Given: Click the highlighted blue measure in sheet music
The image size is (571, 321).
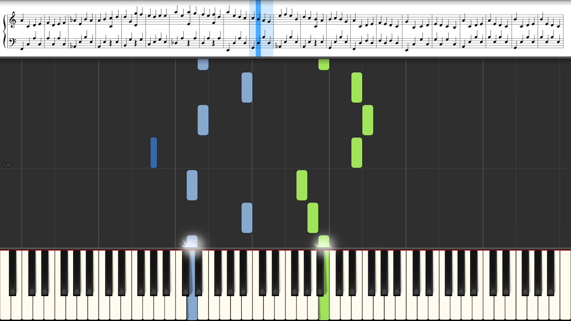Looking at the screenshot, I should 261,29.
